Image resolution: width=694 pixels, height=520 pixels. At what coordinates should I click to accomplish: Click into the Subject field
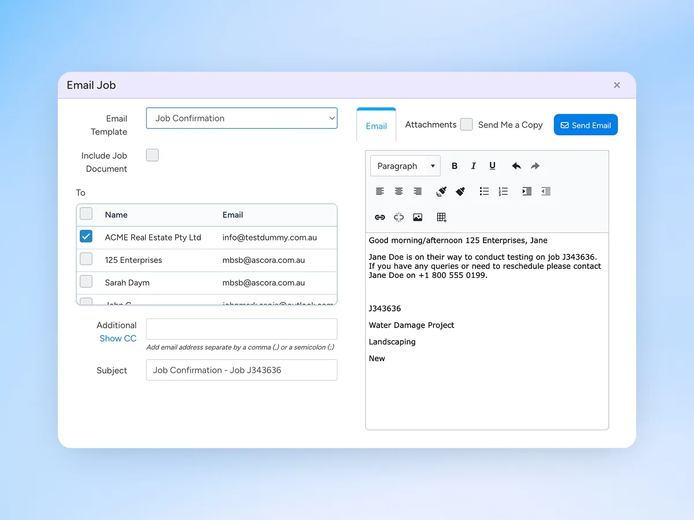point(242,370)
